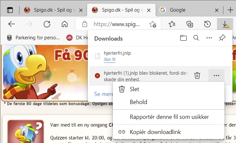Open Collections icon in toolbar
Screen dimensions: 236x143
[190, 24]
